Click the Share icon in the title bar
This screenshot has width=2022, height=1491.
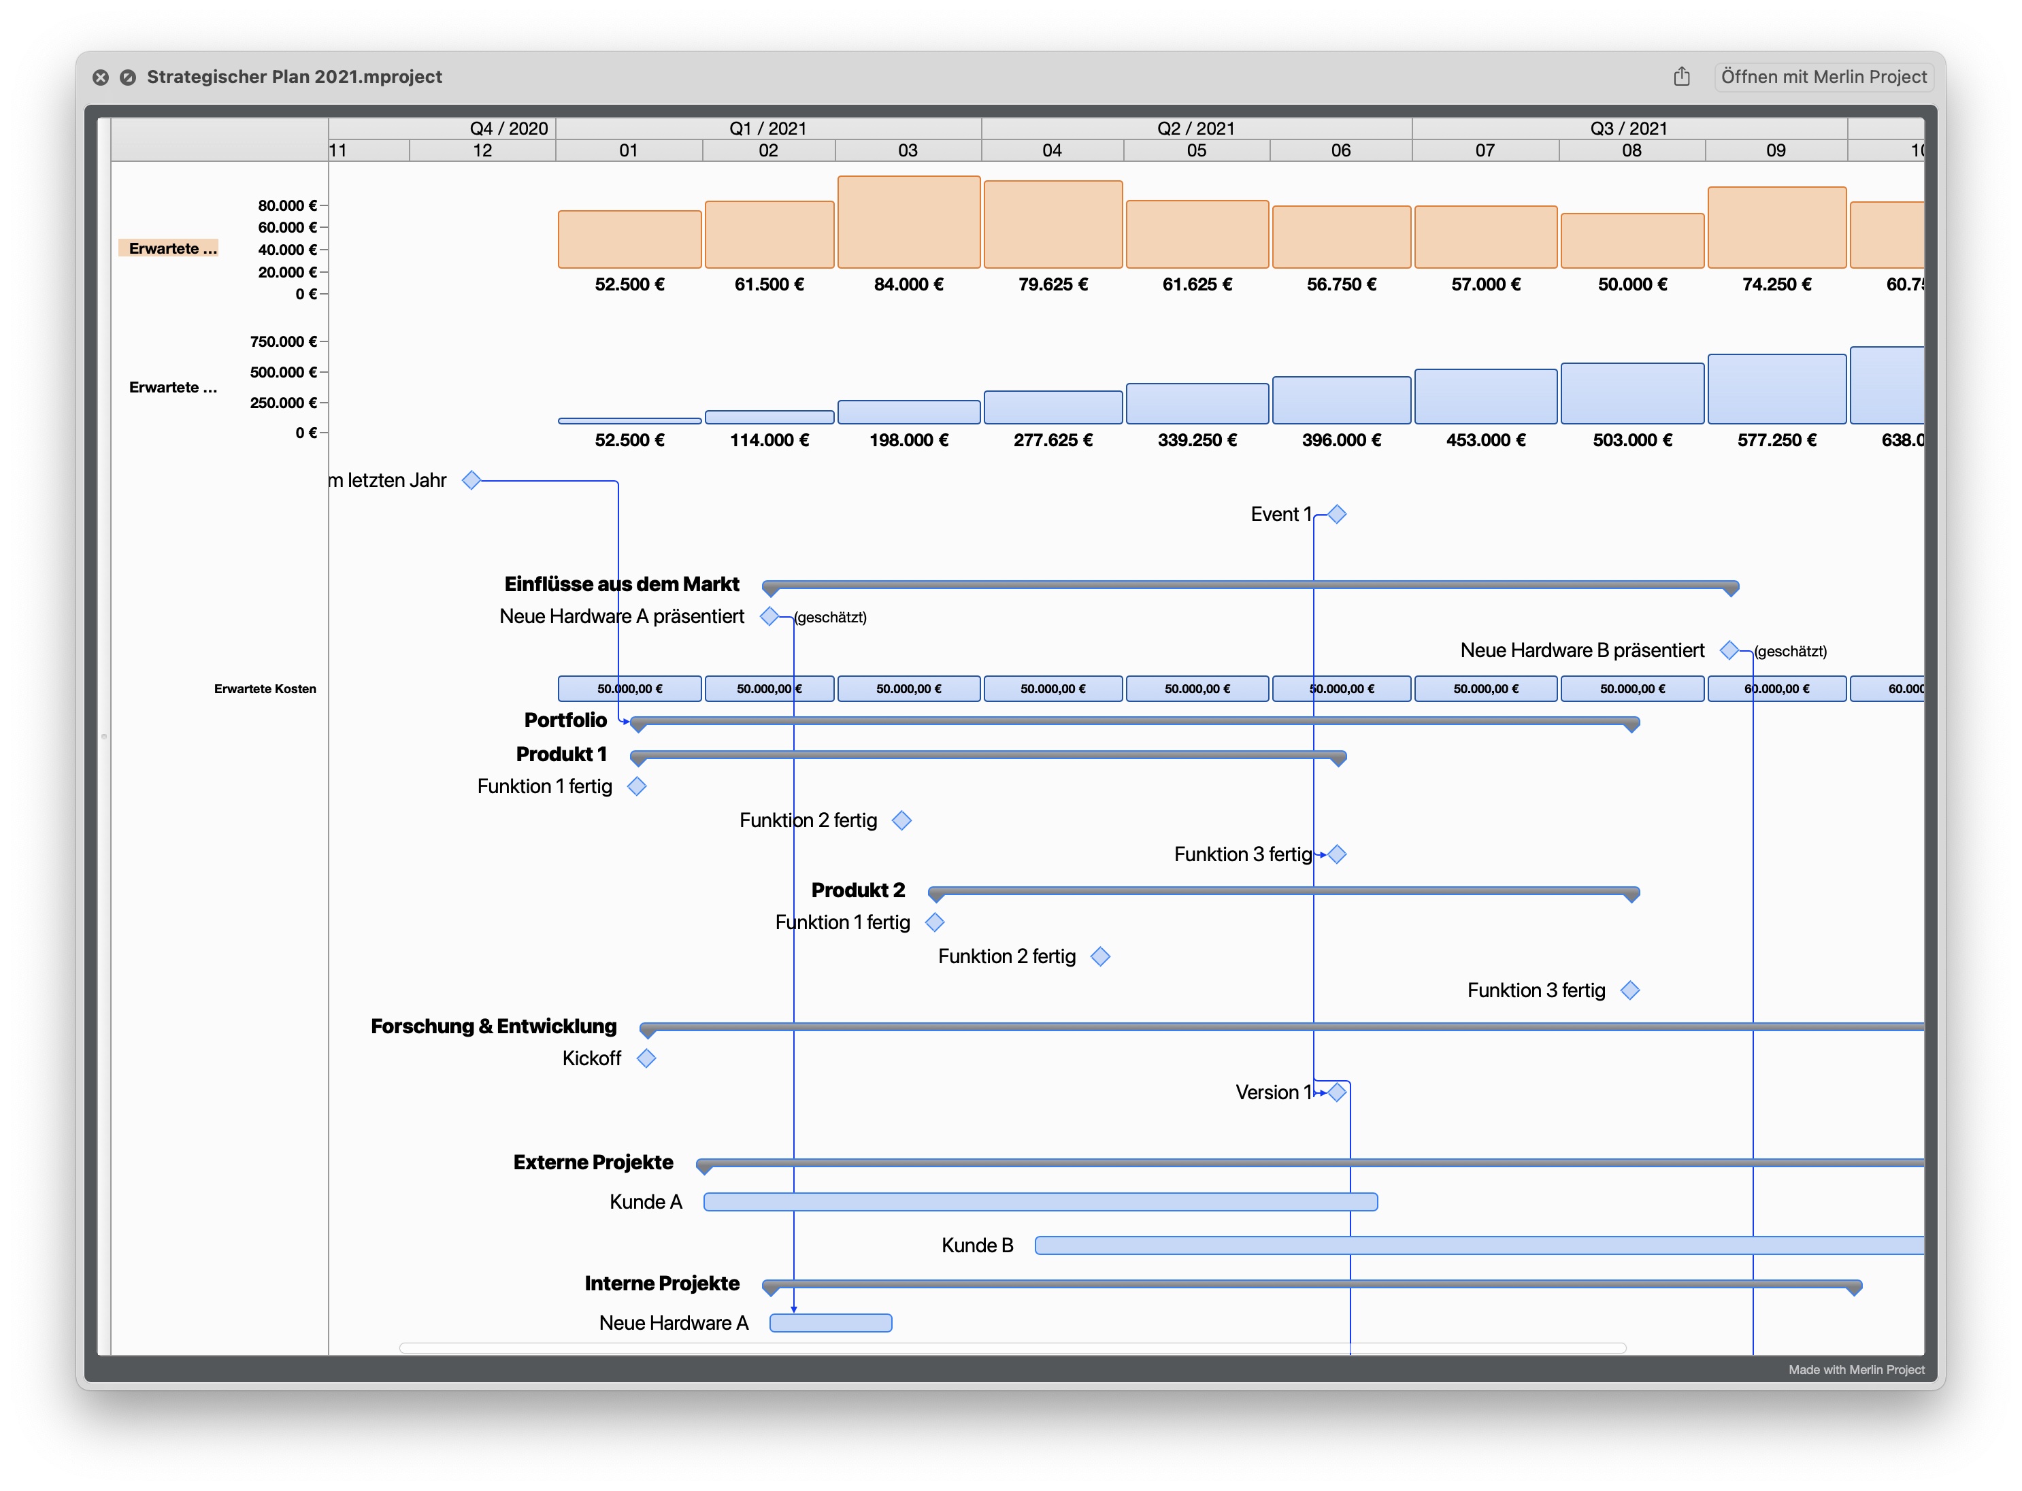(1682, 77)
